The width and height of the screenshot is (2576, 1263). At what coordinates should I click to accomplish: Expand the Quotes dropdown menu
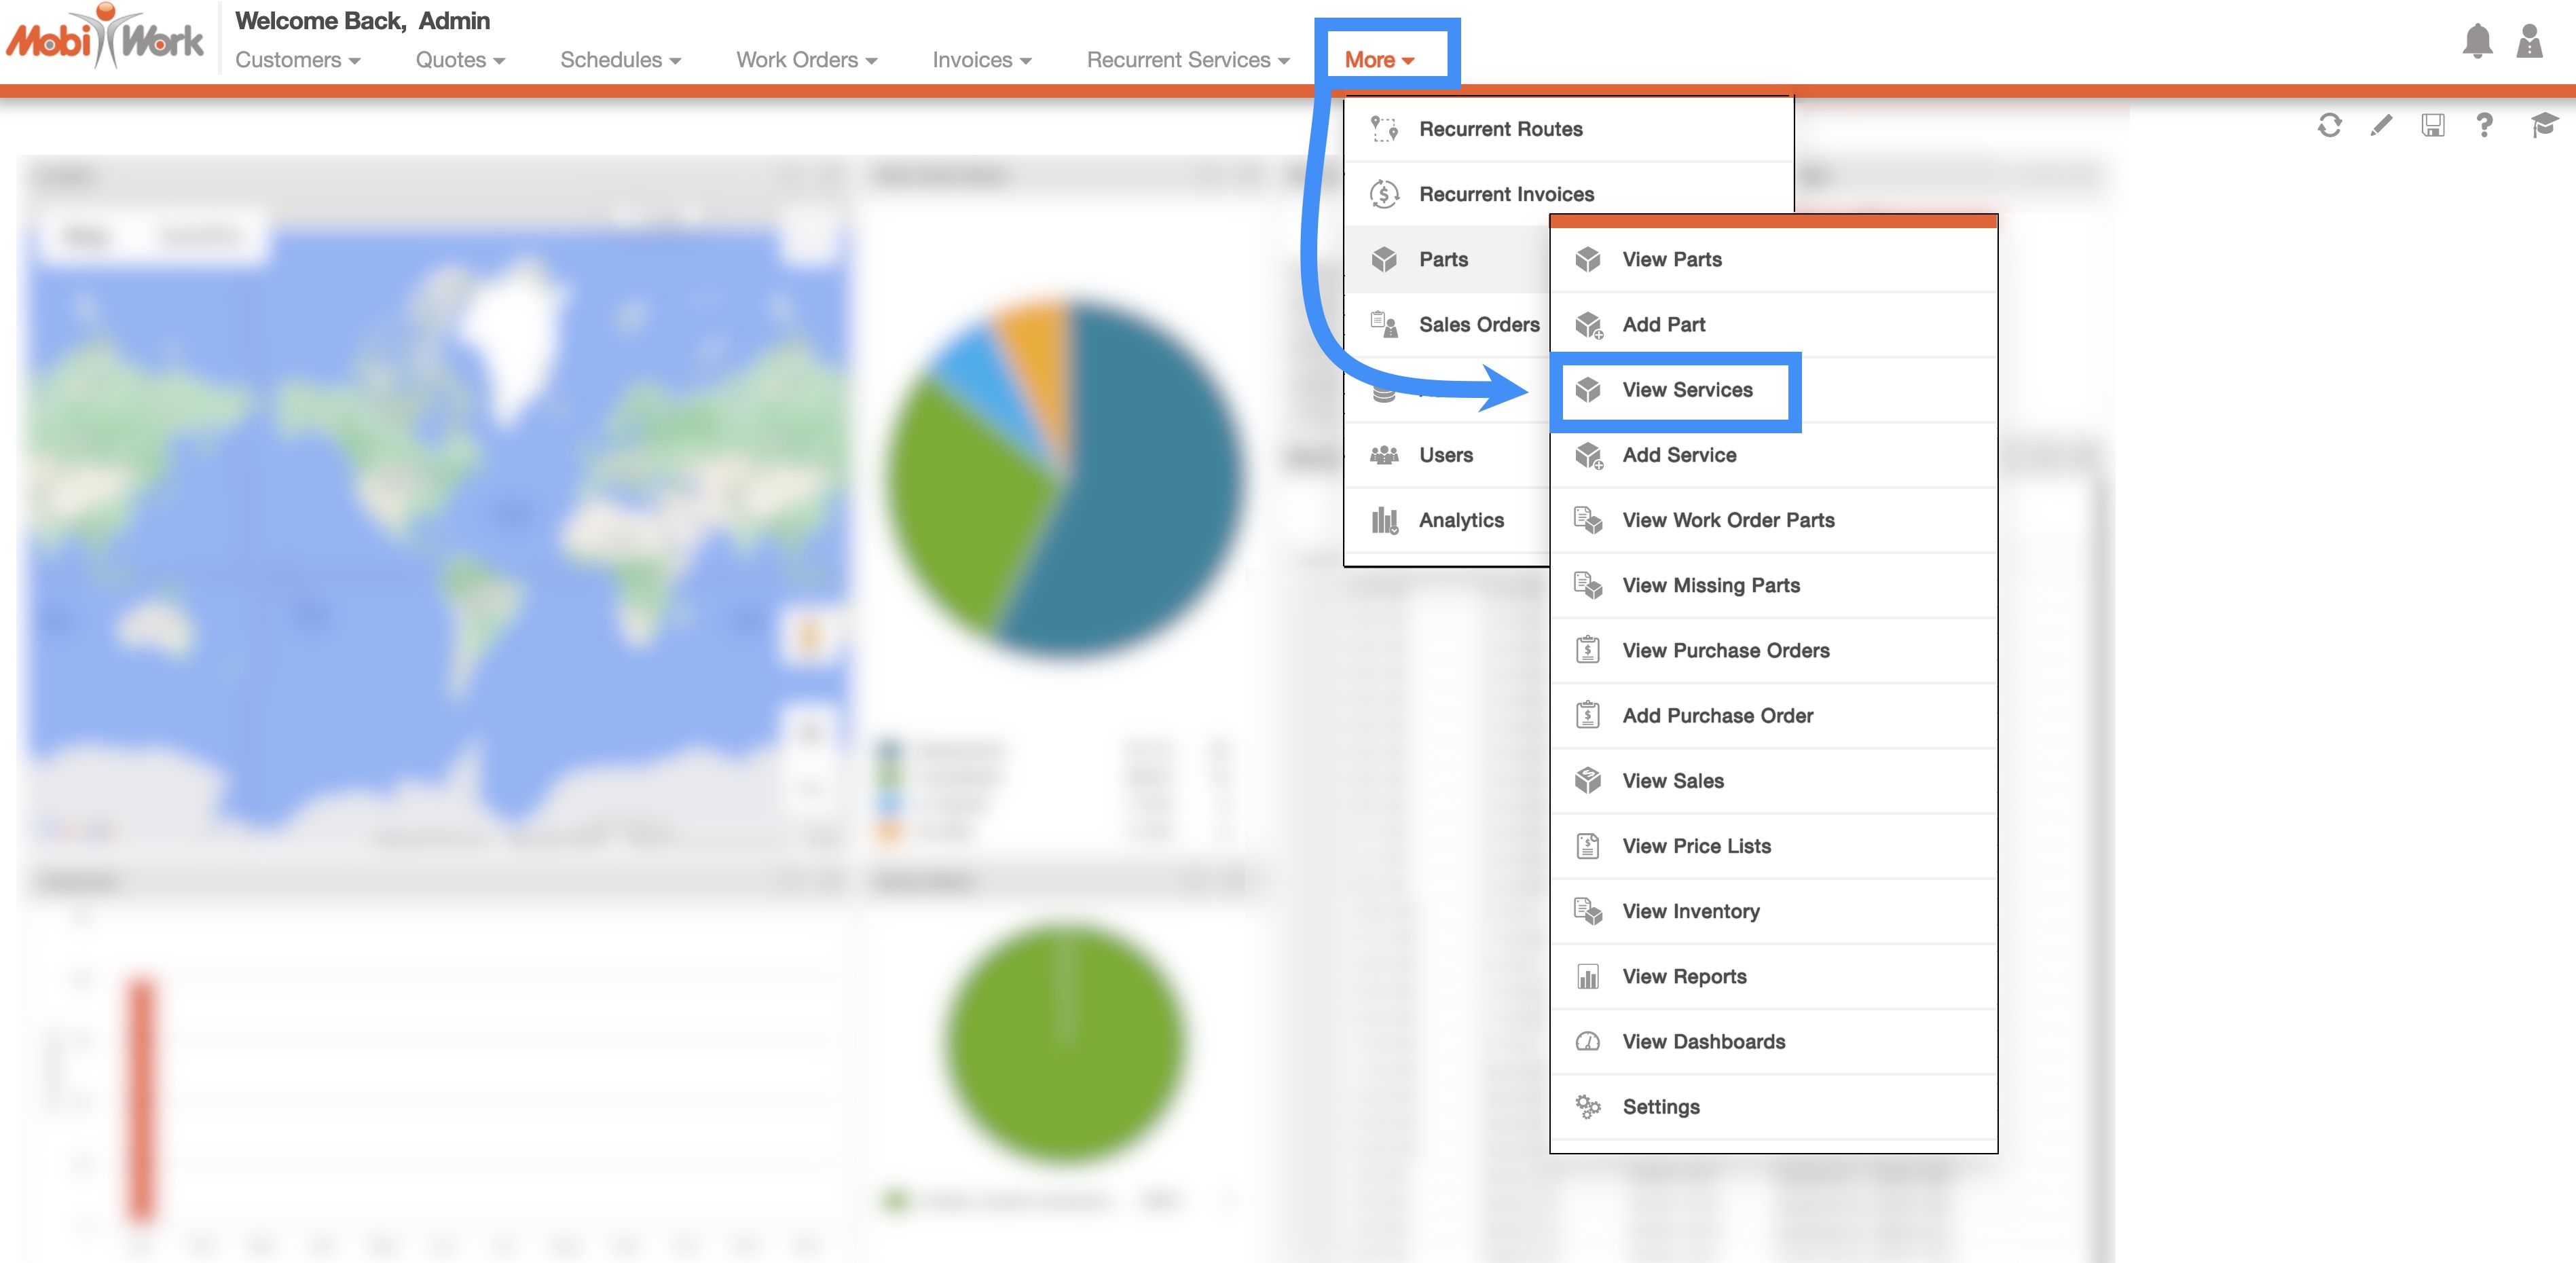click(x=460, y=60)
